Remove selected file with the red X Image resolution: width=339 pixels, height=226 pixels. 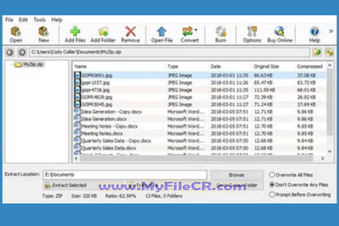(130, 34)
